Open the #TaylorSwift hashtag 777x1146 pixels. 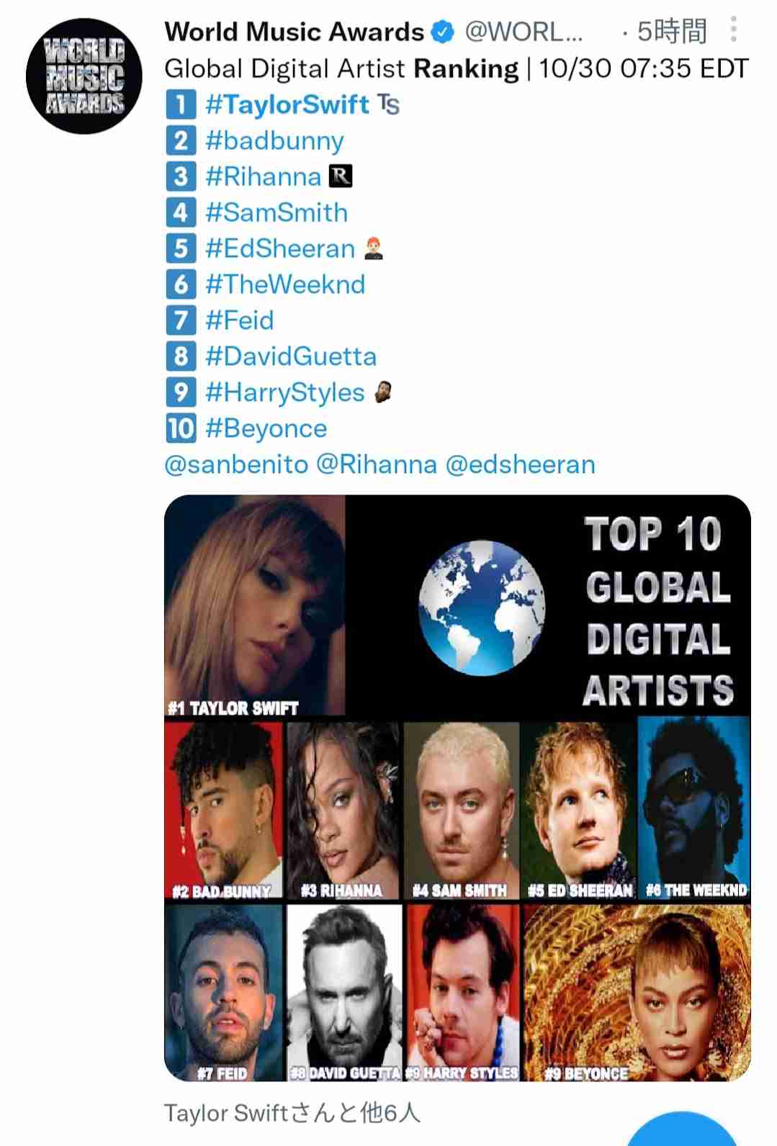[x=287, y=104]
